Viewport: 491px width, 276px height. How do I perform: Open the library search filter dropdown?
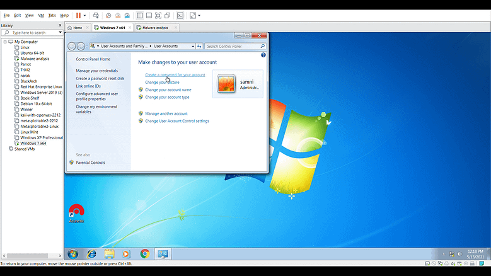pyautogui.click(x=60, y=33)
